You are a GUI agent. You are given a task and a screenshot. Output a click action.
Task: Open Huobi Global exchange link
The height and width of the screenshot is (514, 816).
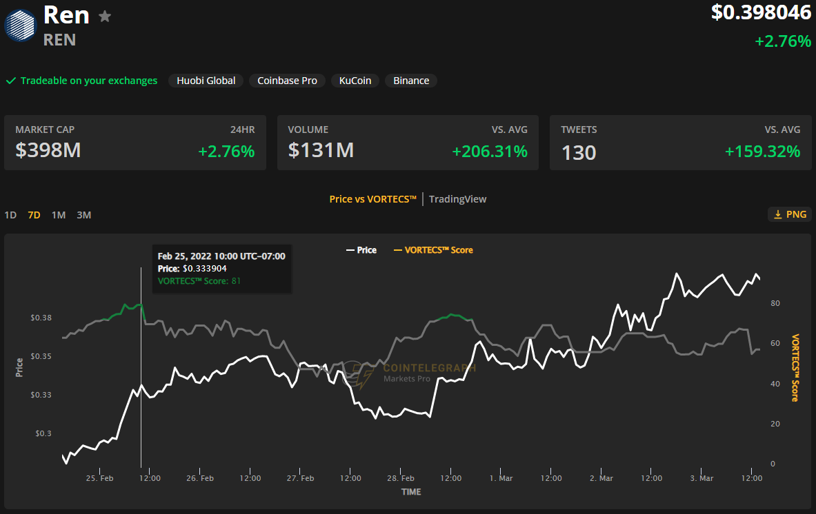pyautogui.click(x=206, y=81)
